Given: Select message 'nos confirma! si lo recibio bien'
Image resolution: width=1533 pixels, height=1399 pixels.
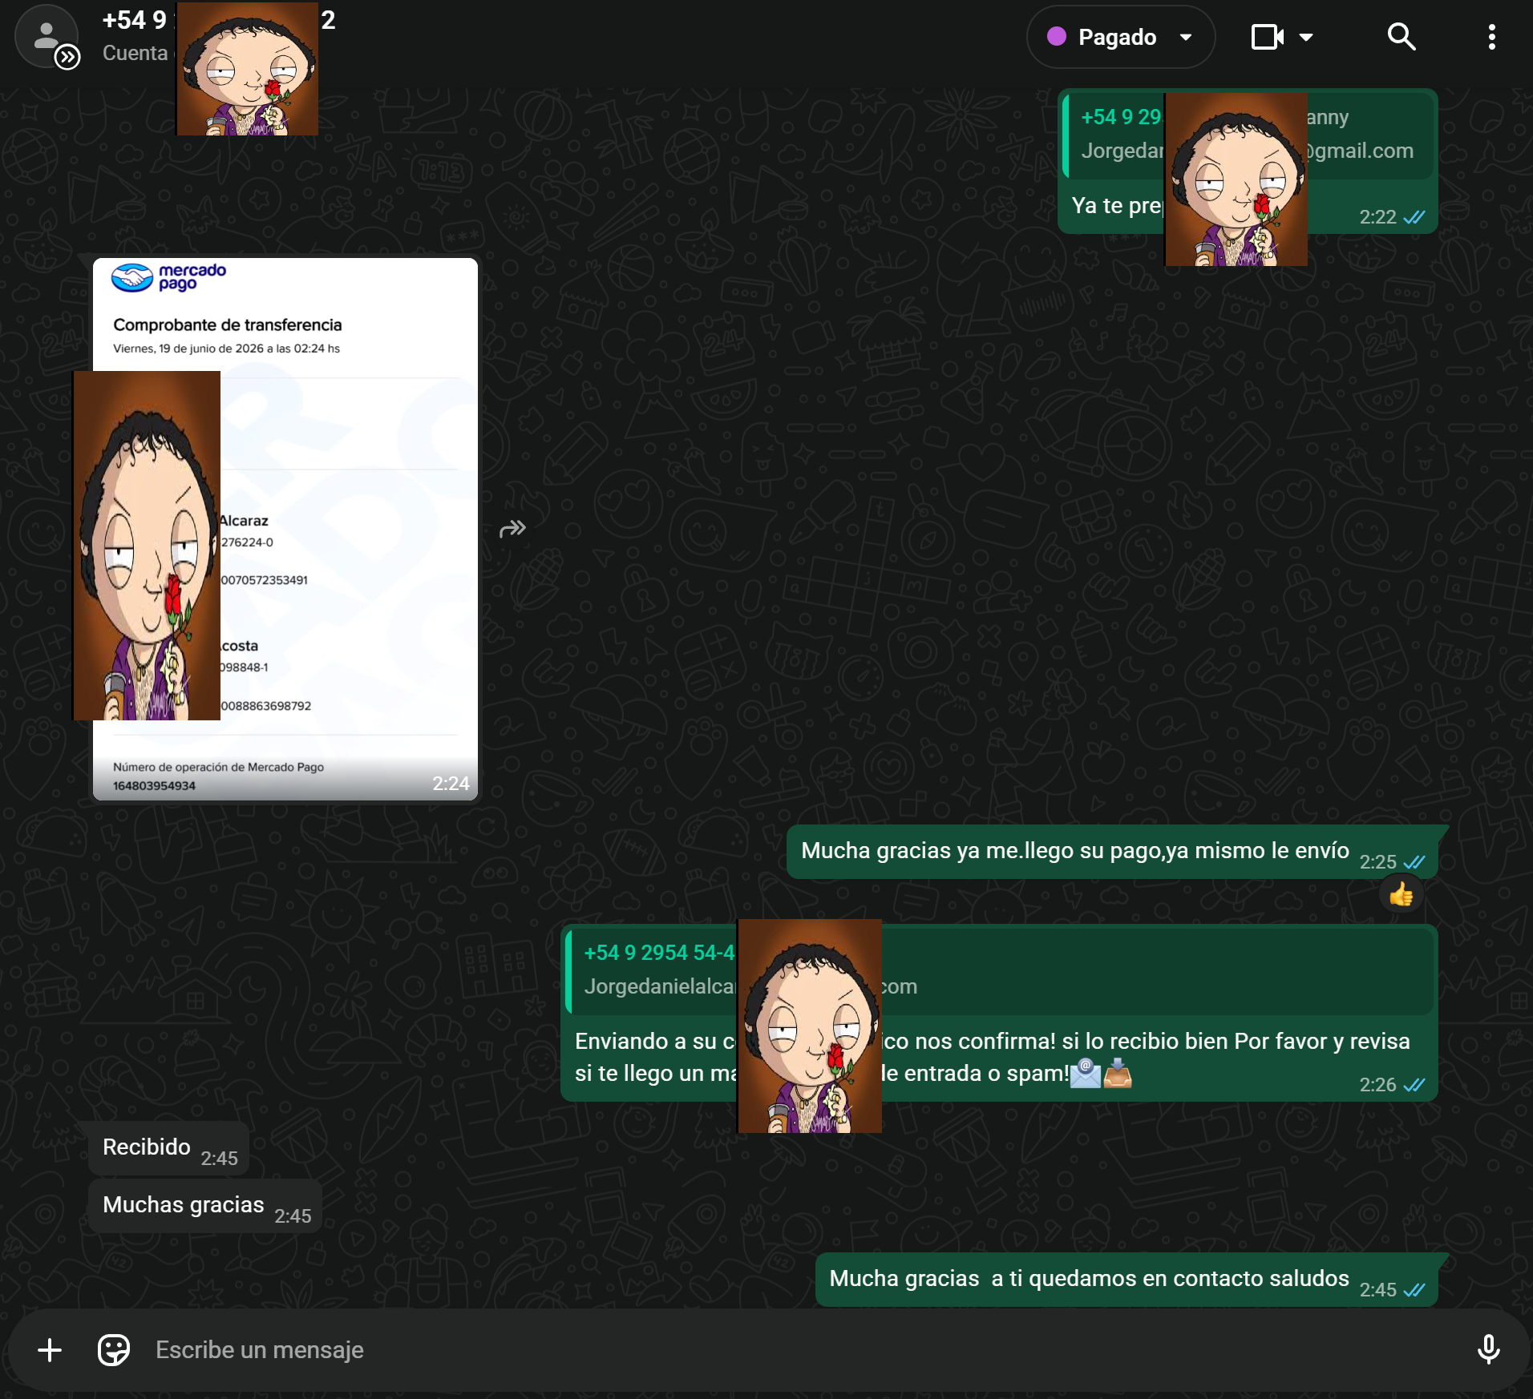Looking at the screenshot, I should [999, 1014].
